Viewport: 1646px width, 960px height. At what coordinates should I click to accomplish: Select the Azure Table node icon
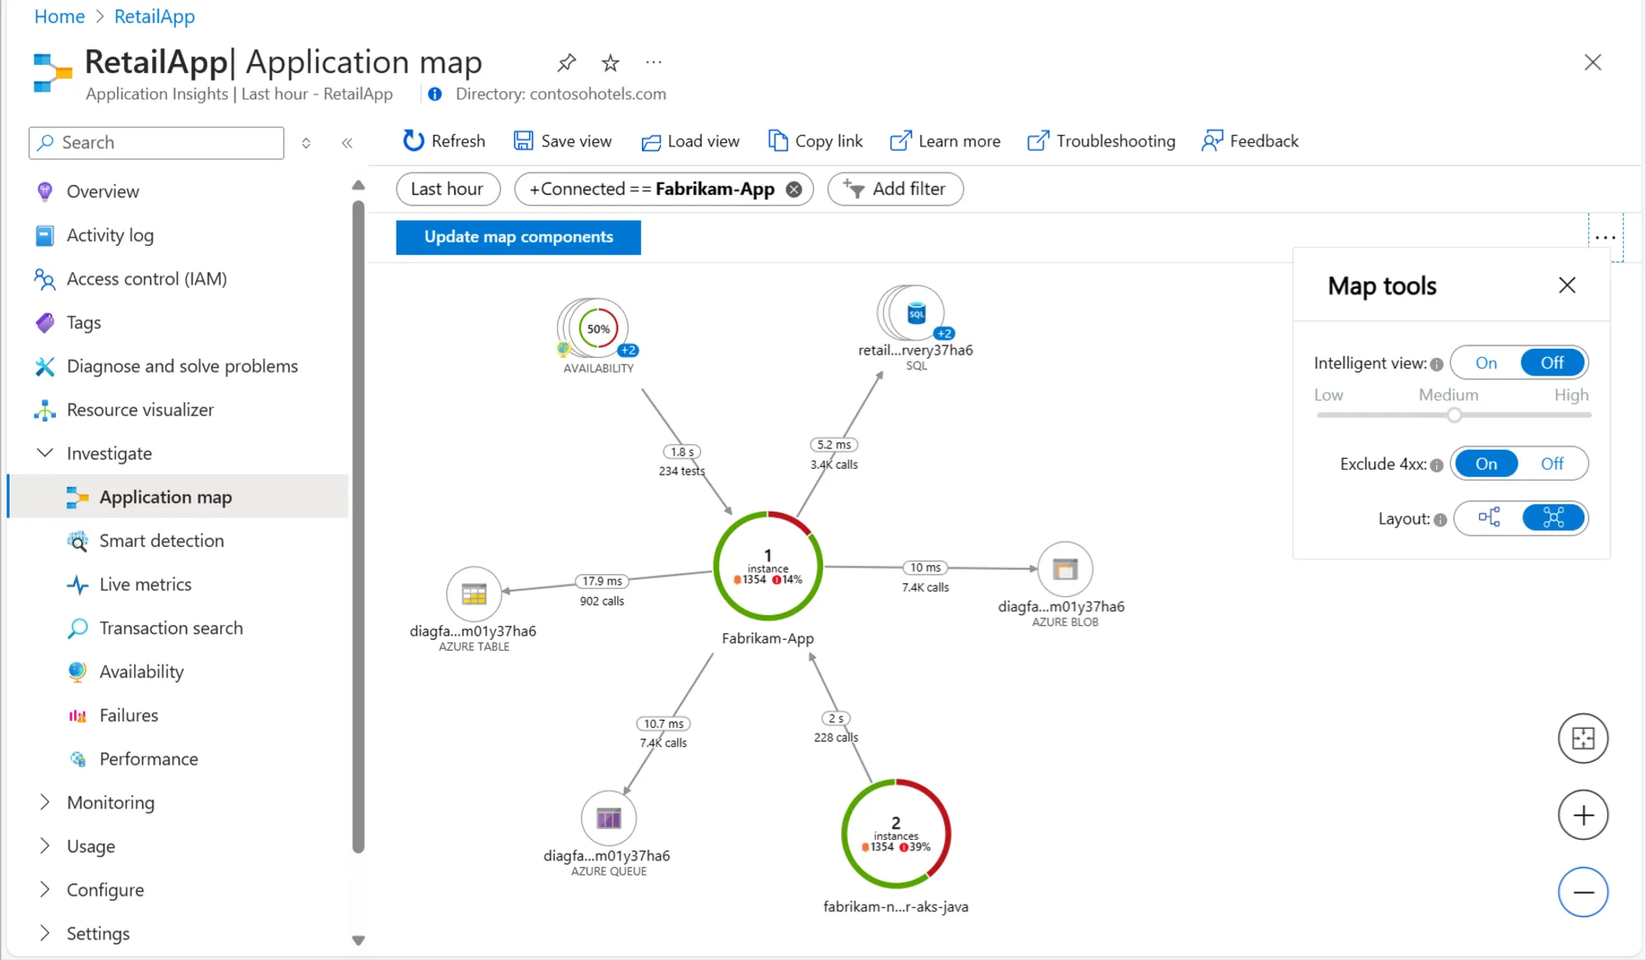[474, 594]
